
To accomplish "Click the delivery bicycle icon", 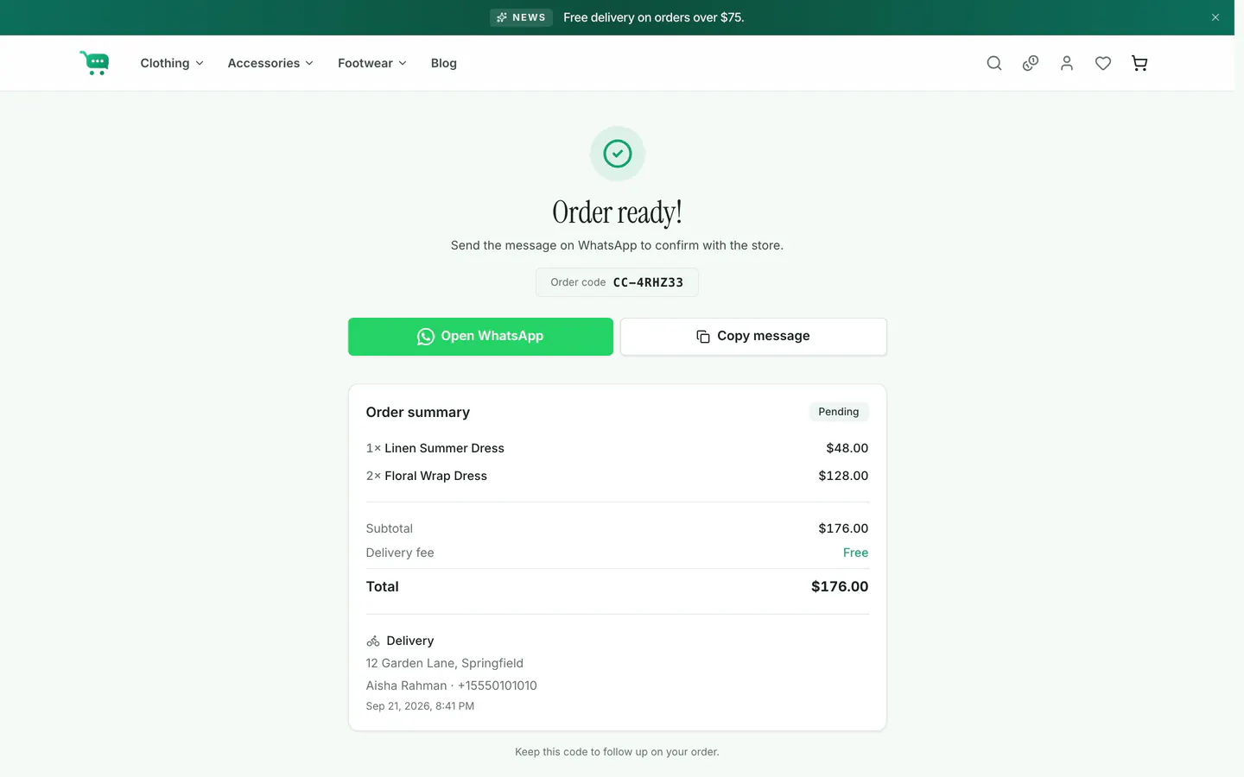I will tap(373, 641).
